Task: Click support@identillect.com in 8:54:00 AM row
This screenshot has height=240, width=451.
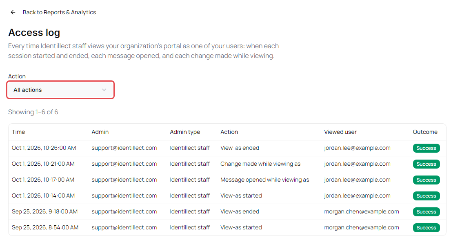Action: point(124,227)
